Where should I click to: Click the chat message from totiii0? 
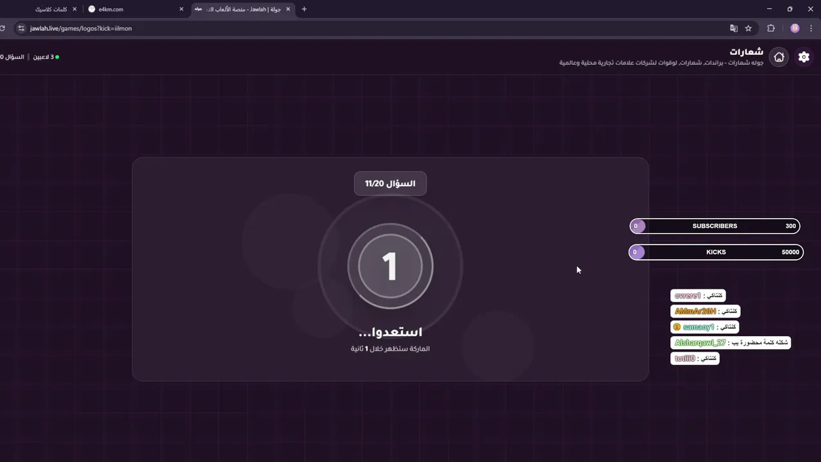(x=695, y=359)
